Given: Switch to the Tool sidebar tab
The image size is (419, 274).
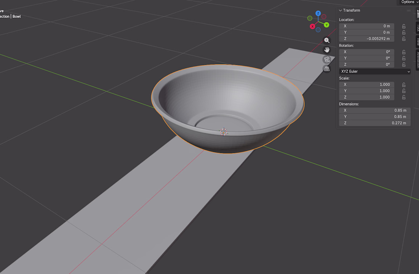Looking at the screenshot, I should point(417,27).
